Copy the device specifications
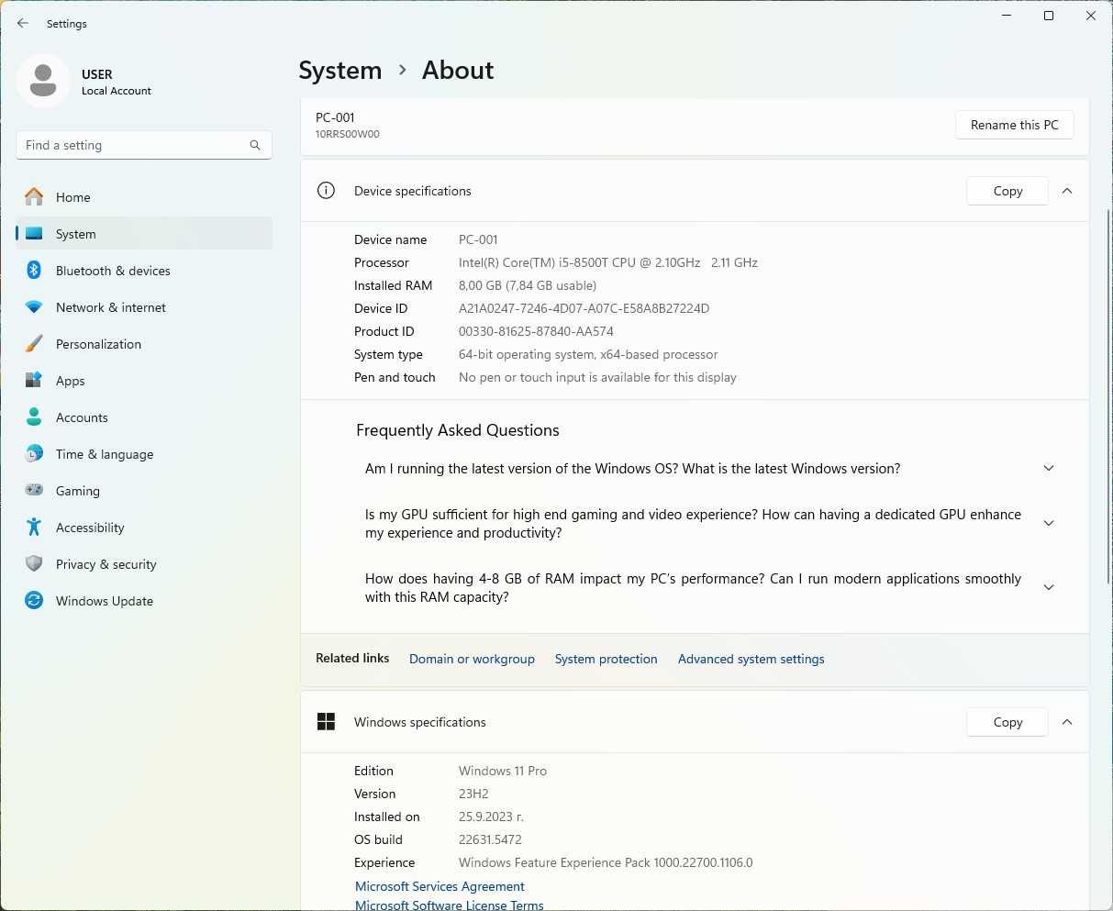The height and width of the screenshot is (911, 1113). [1007, 191]
